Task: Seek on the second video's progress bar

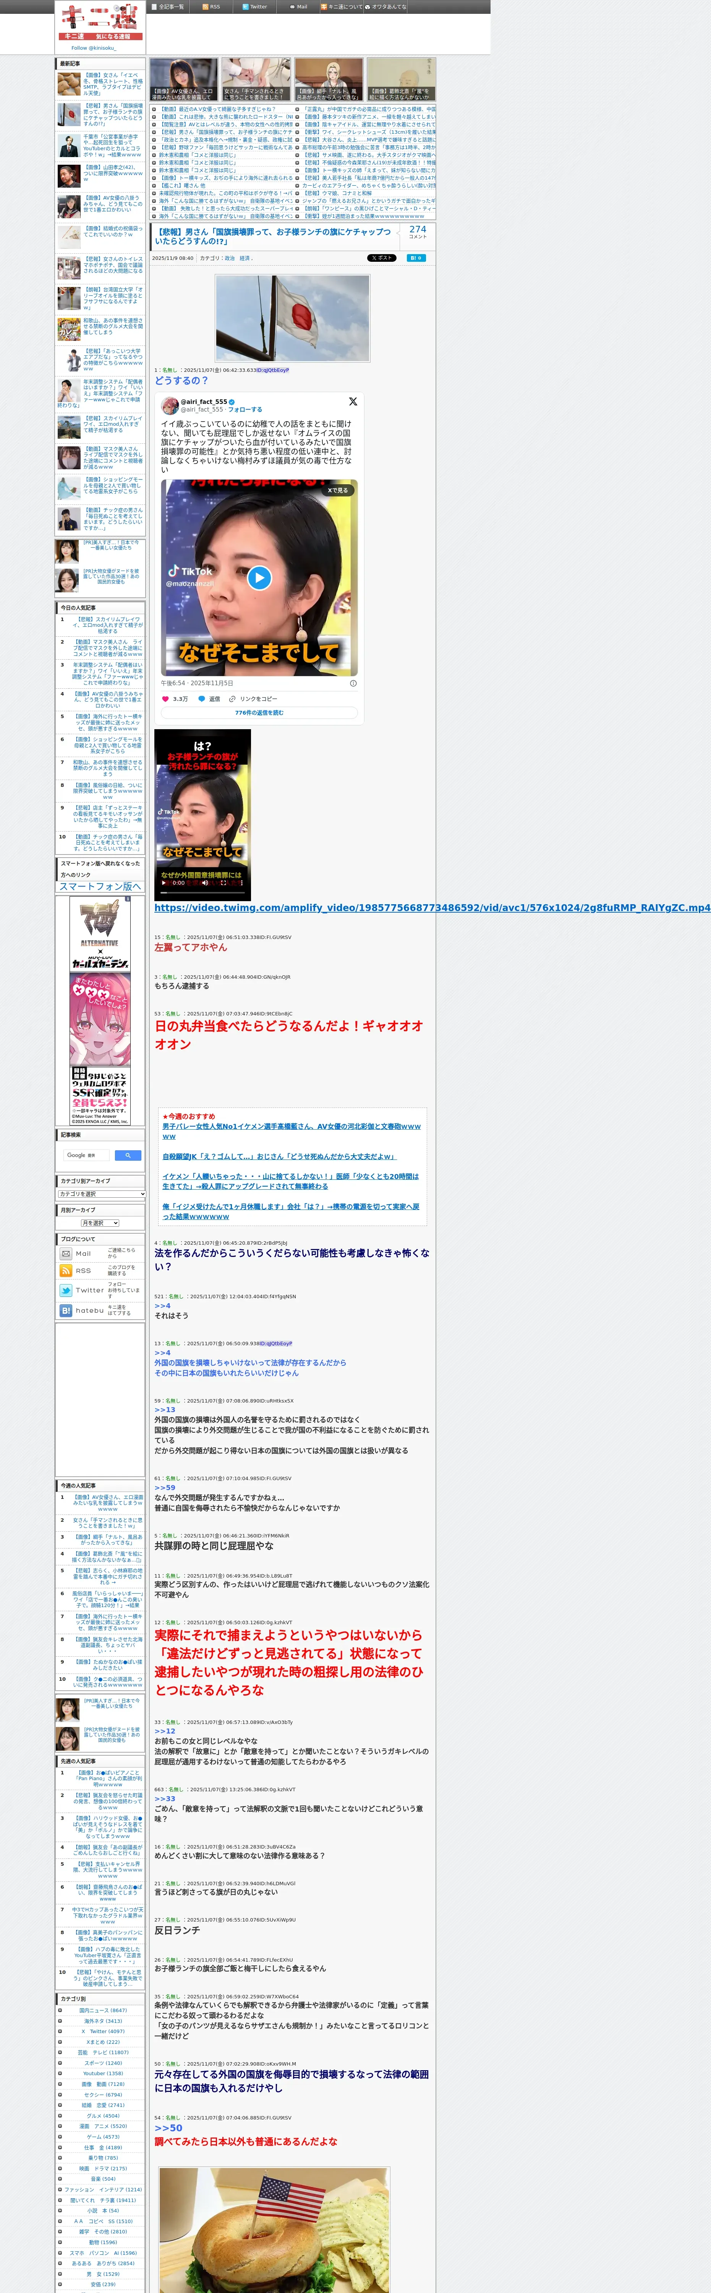Action: [202, 892]
